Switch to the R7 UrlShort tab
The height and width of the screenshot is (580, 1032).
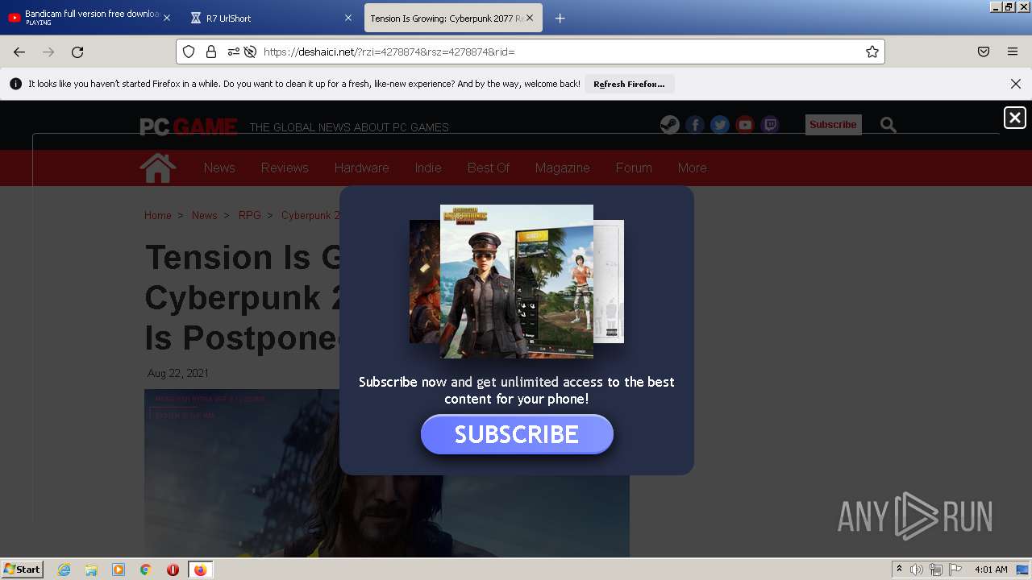[x=271, y=18]
